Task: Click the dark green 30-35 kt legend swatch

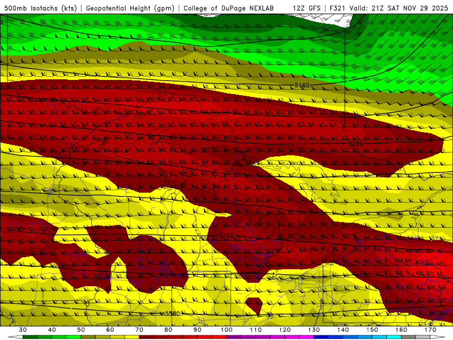Action: coord(30,337)
